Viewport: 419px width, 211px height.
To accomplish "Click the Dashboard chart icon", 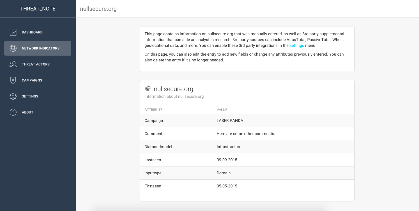I will (13, 32).
